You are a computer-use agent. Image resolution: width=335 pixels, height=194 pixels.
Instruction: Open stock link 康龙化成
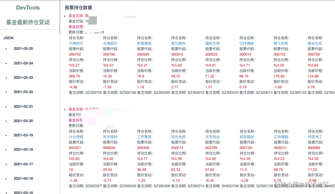coord(315,43)
